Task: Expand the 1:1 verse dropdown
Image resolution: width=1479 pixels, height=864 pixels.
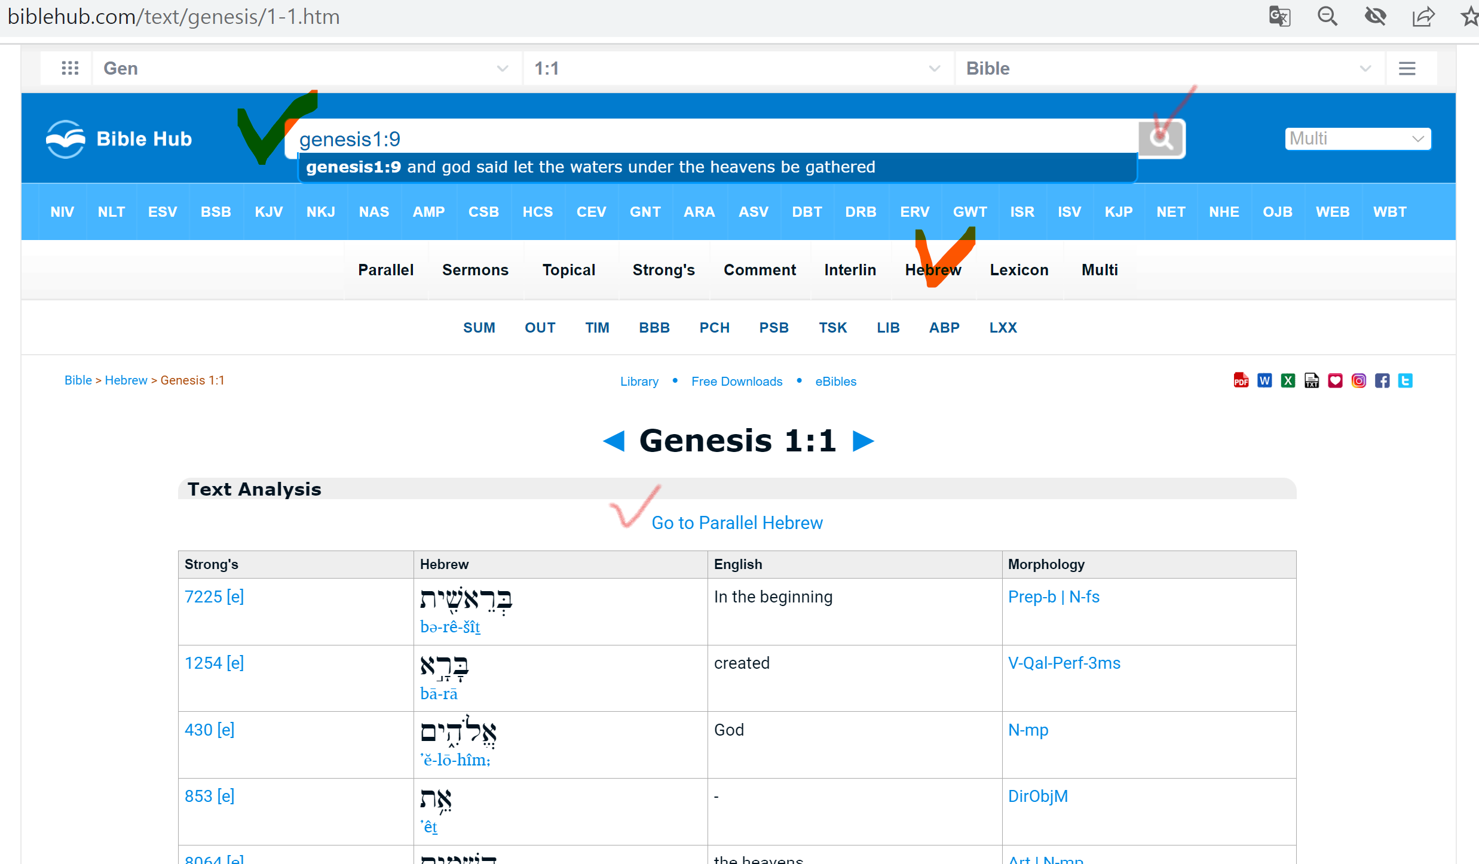Action: click(x=737, y=68)
